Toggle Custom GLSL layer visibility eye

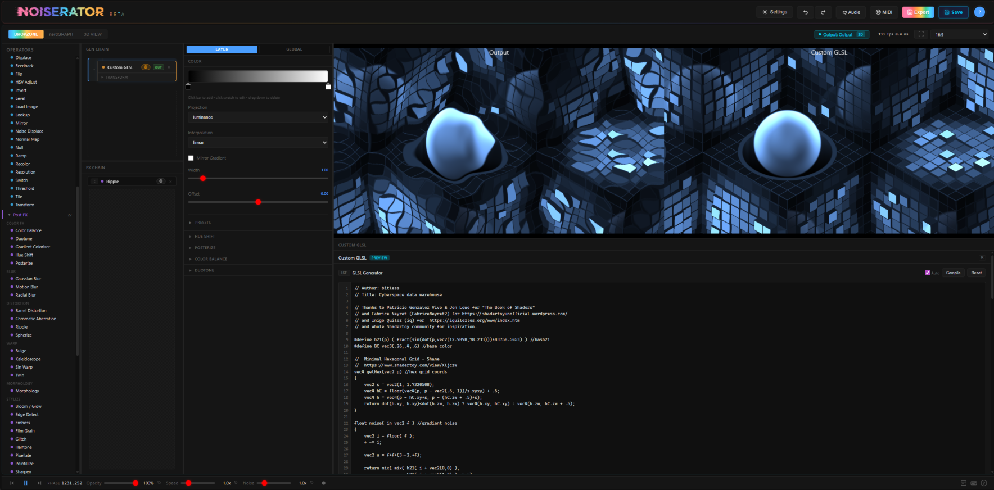(x=146, y=67)
